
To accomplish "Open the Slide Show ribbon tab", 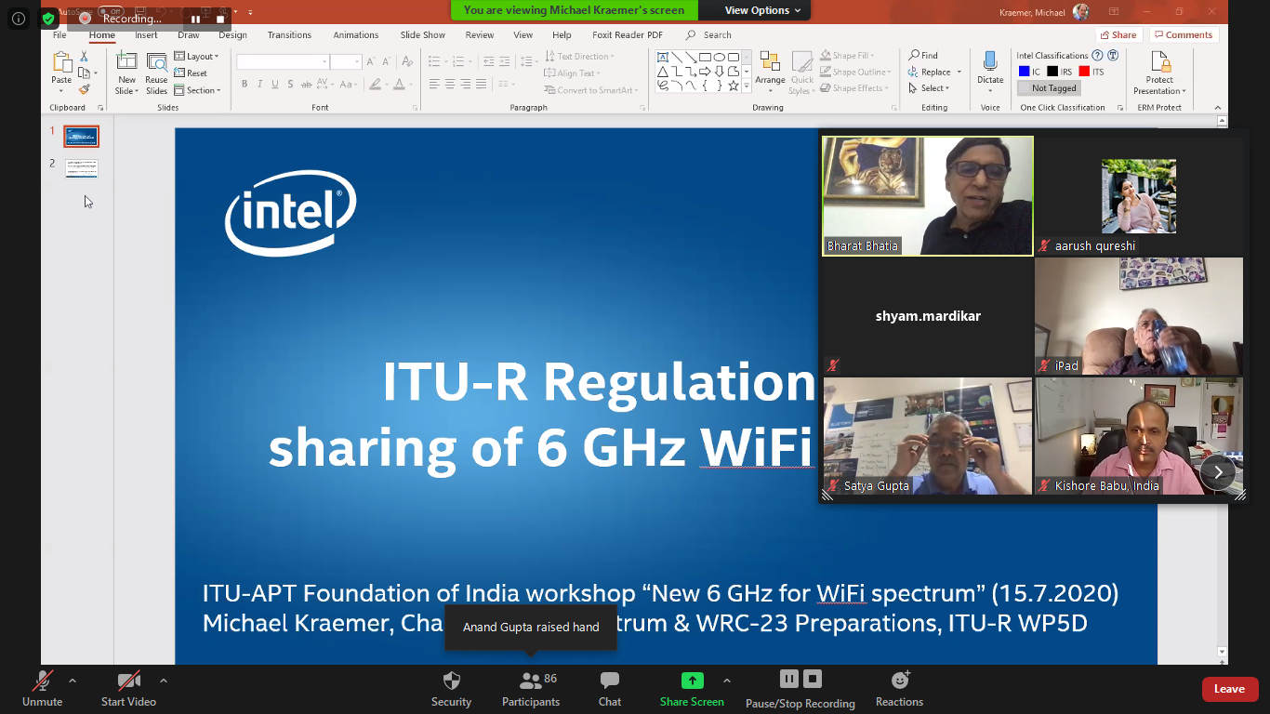I will (x=422, y=35).
